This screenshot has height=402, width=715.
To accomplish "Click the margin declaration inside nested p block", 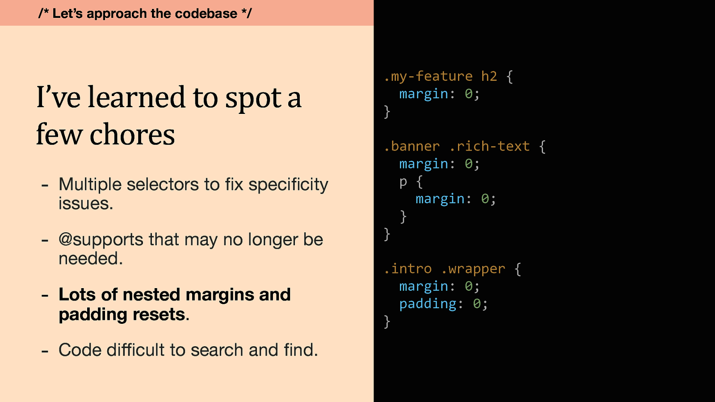I will click(455, 199).
